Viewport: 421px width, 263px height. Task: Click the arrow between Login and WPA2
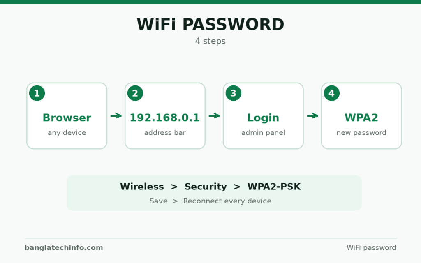pyautogui.click(x=312, y=116)
